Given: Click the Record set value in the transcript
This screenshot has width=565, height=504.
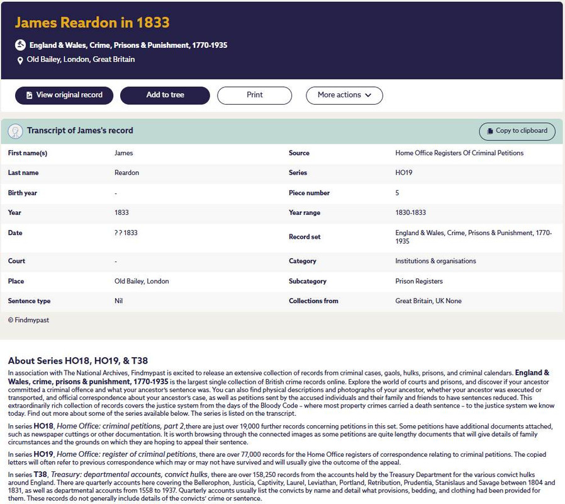Looking at the screenshot, I should pos(474,237).
